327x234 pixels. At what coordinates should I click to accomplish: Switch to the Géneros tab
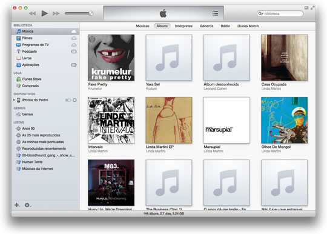[206, 26]
